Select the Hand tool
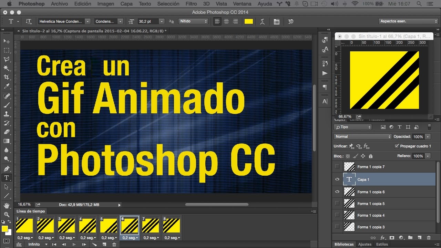The image size is (441, 248). coord(7,206)
